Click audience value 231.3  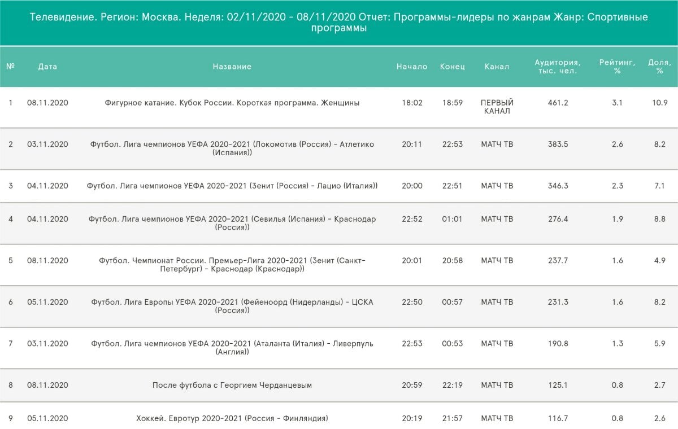click(x=558, y=302)
